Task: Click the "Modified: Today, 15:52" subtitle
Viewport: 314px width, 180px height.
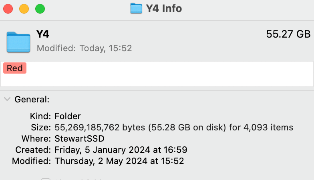Action: click(84, 48)
